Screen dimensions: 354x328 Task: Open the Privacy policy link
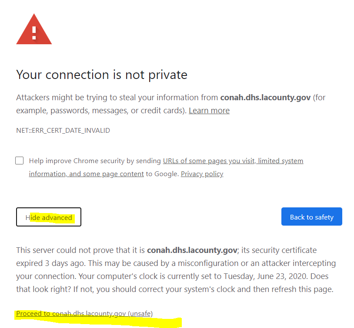202,174
